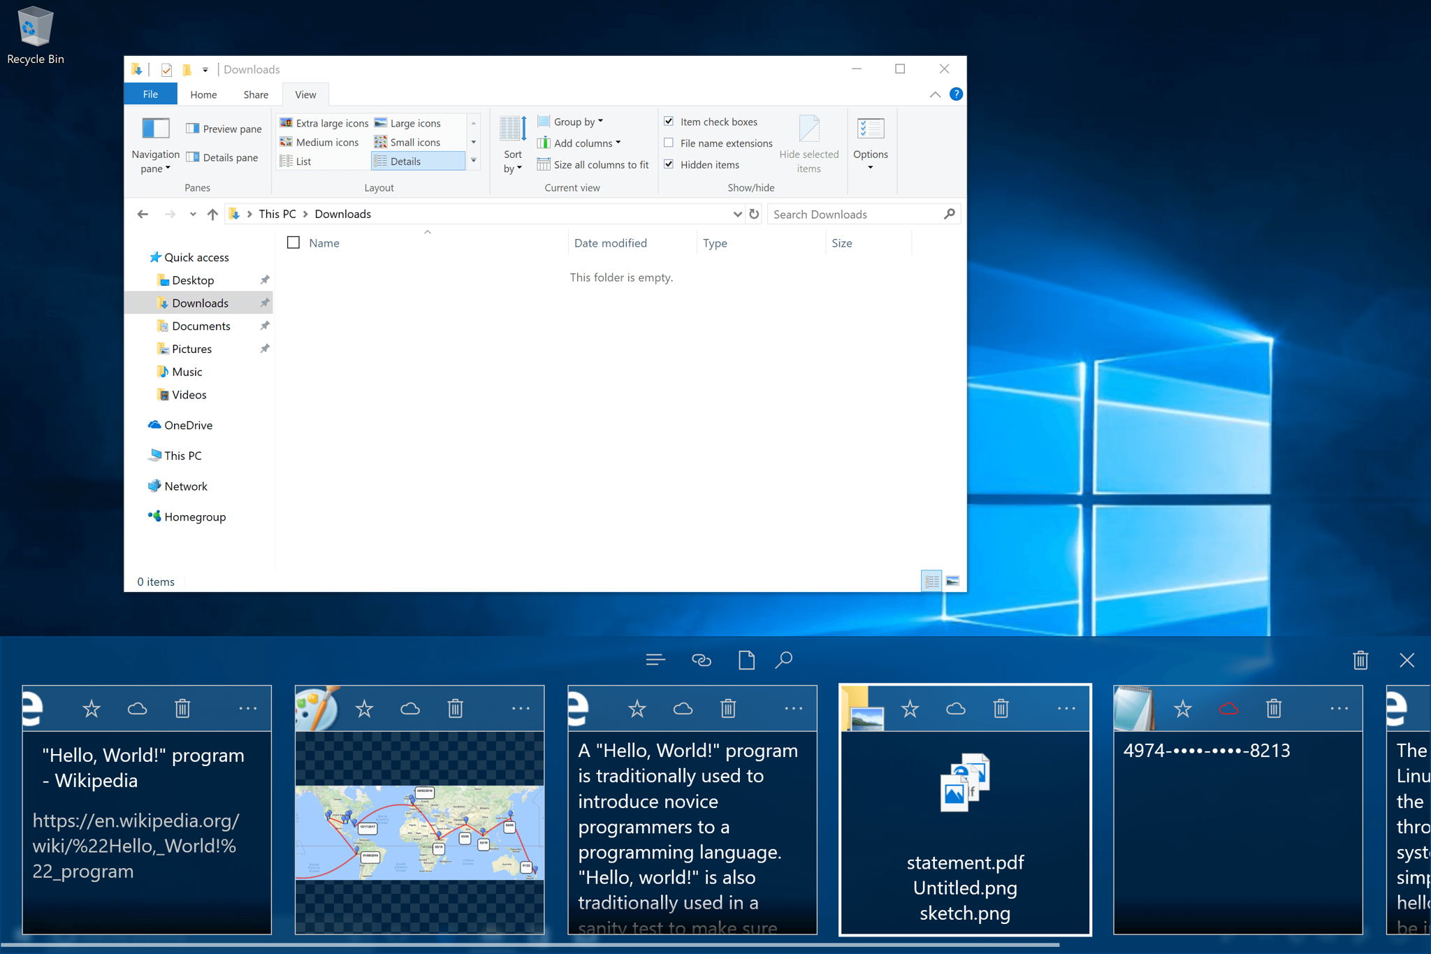Delete the Hello World paragraph text clip

(728, 709)
